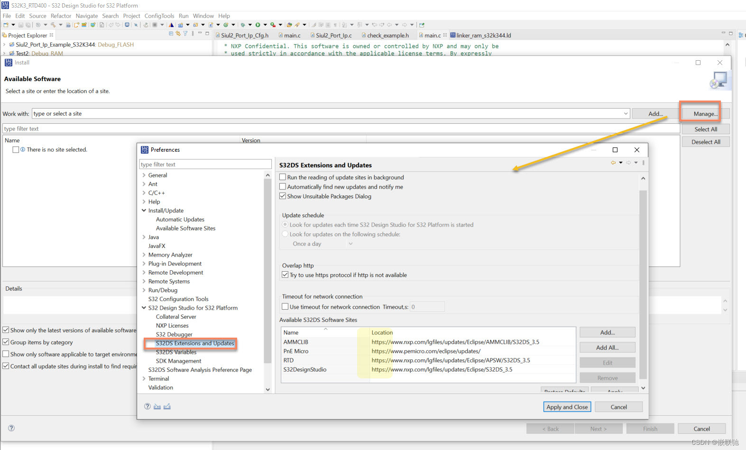The height and width of the screenshot is (450, 746).
Task: Select SDK Management in preferences tree
Action: (x=178, y=361)
